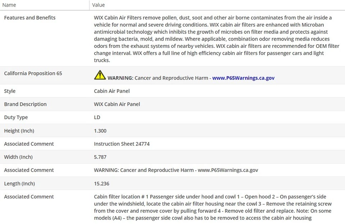Screen dimensions: 345x224
Task: Click the Length (Inch) label
Action: pos(19,183)
